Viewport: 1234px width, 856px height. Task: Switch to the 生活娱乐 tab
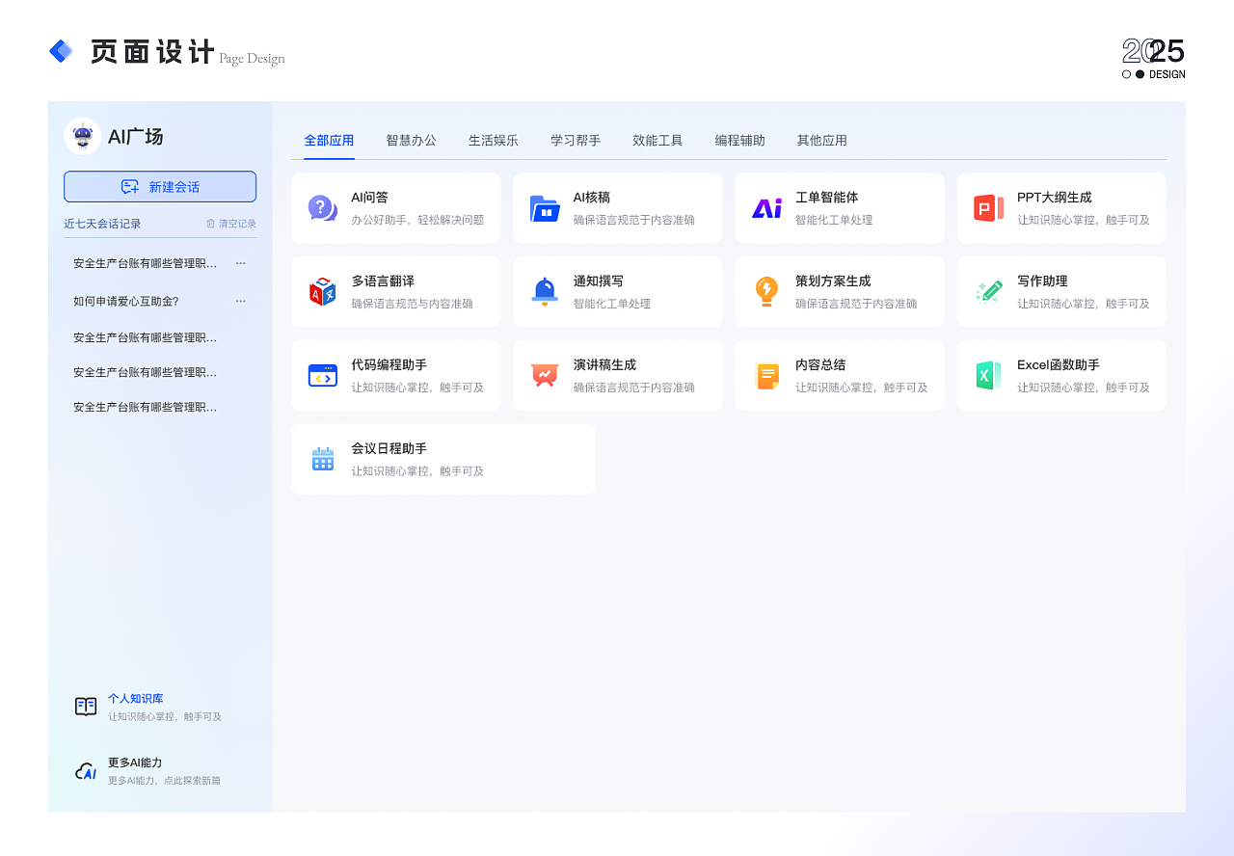pyautogui.click(x=494, y=141)
